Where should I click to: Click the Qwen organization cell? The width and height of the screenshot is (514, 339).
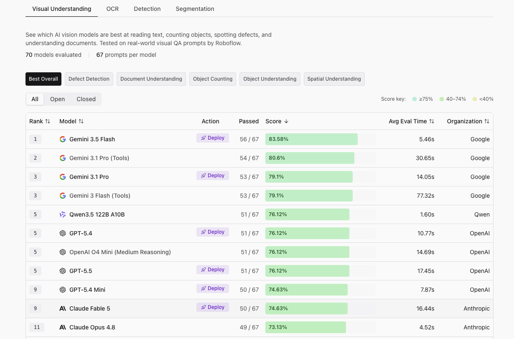click(x=482, y=214)
